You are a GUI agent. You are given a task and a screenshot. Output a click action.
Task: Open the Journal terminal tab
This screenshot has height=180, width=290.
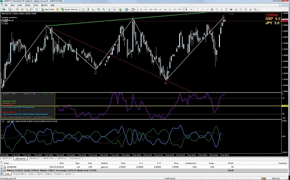(x=68, y=174)
